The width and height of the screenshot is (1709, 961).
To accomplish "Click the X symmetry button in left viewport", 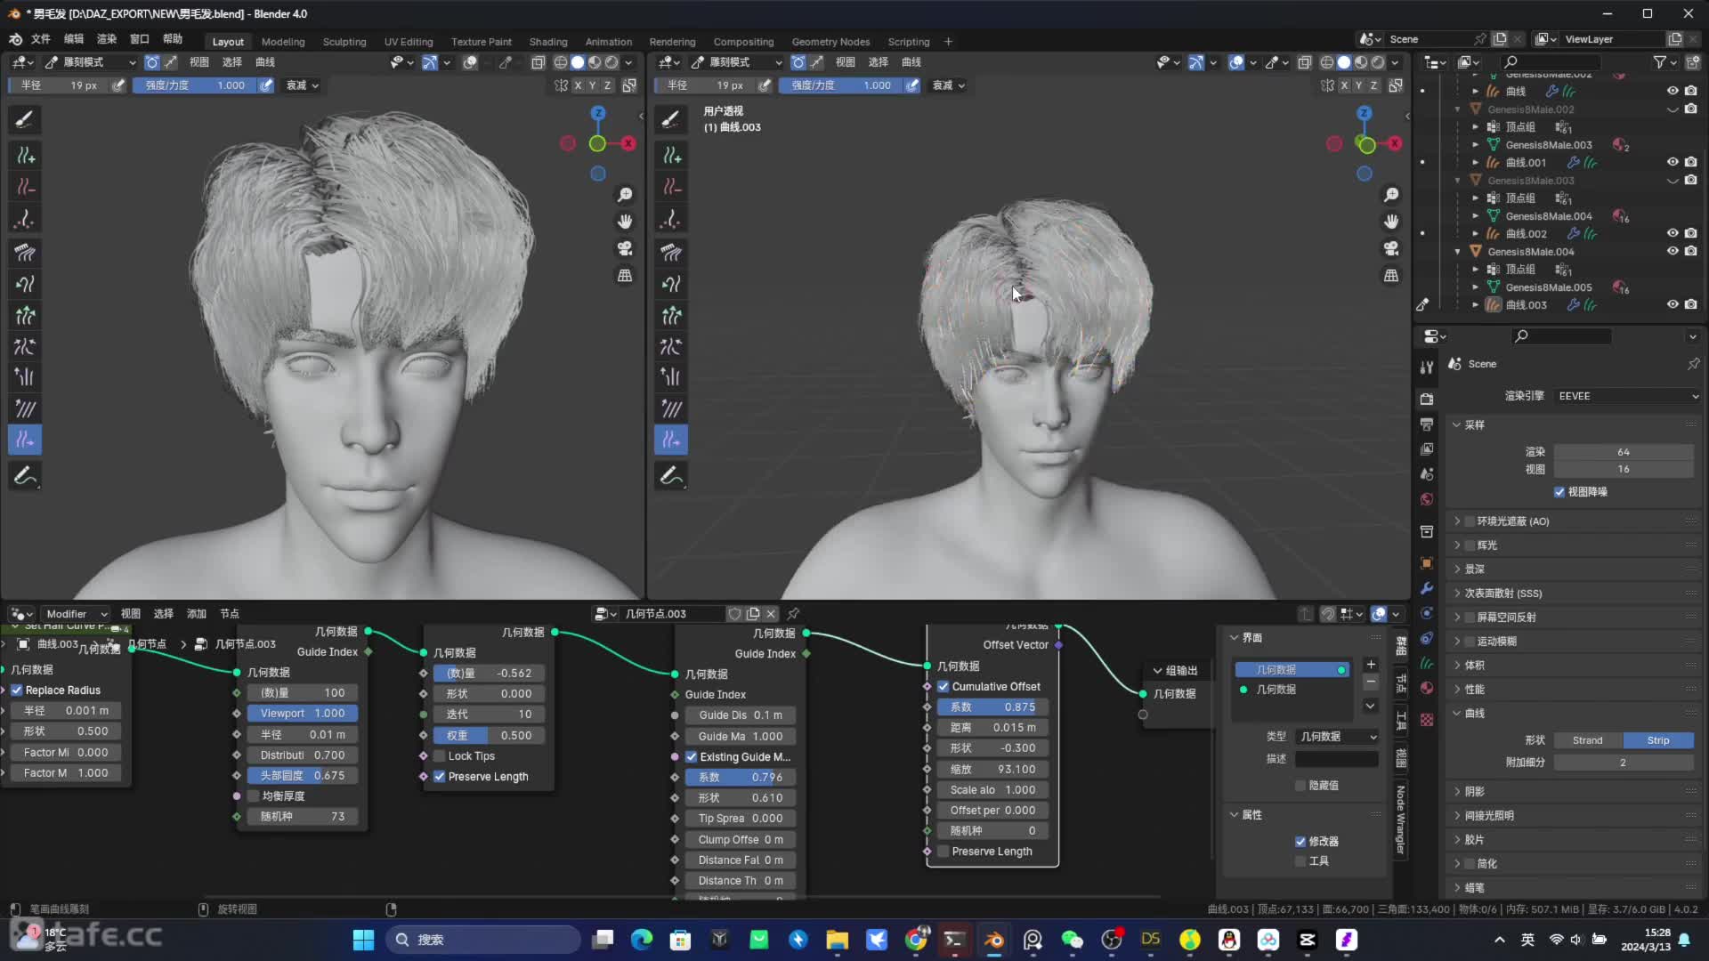I will click(x=578, y=85).
